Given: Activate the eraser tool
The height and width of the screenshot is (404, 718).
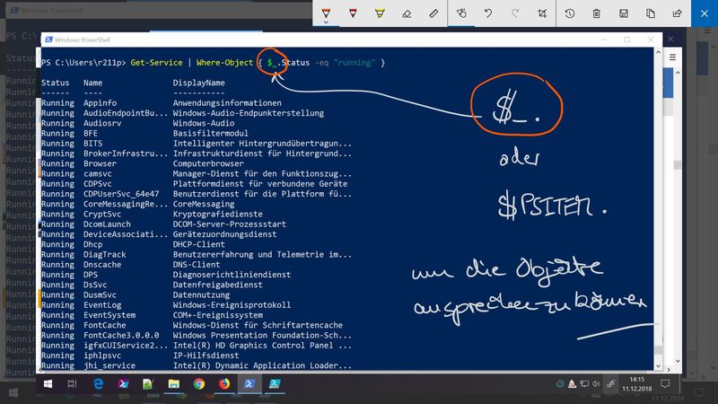Looking at the screenshot, I should click(407, 13).
